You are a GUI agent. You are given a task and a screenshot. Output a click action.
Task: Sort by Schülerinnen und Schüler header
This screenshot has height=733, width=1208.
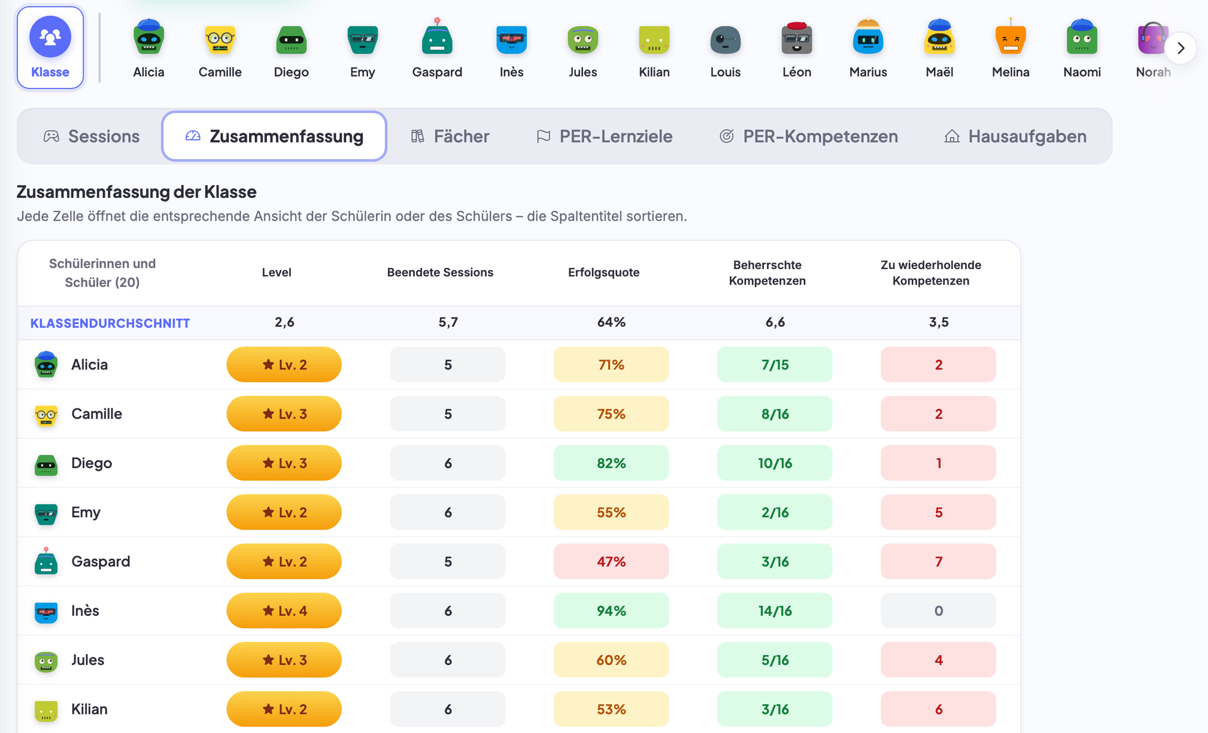click(102, 273)
